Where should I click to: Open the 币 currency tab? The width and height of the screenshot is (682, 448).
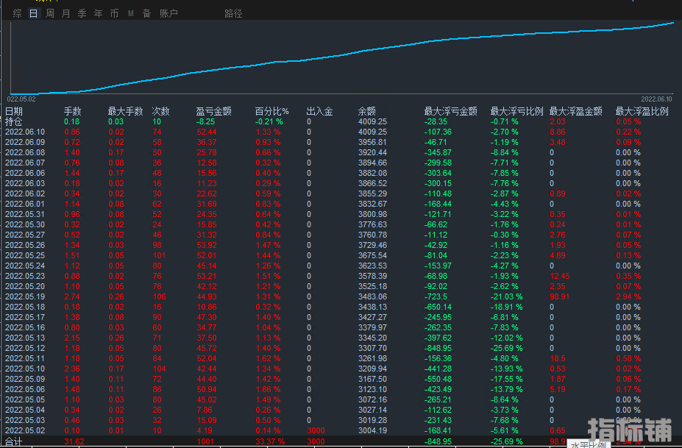[114, 13]
